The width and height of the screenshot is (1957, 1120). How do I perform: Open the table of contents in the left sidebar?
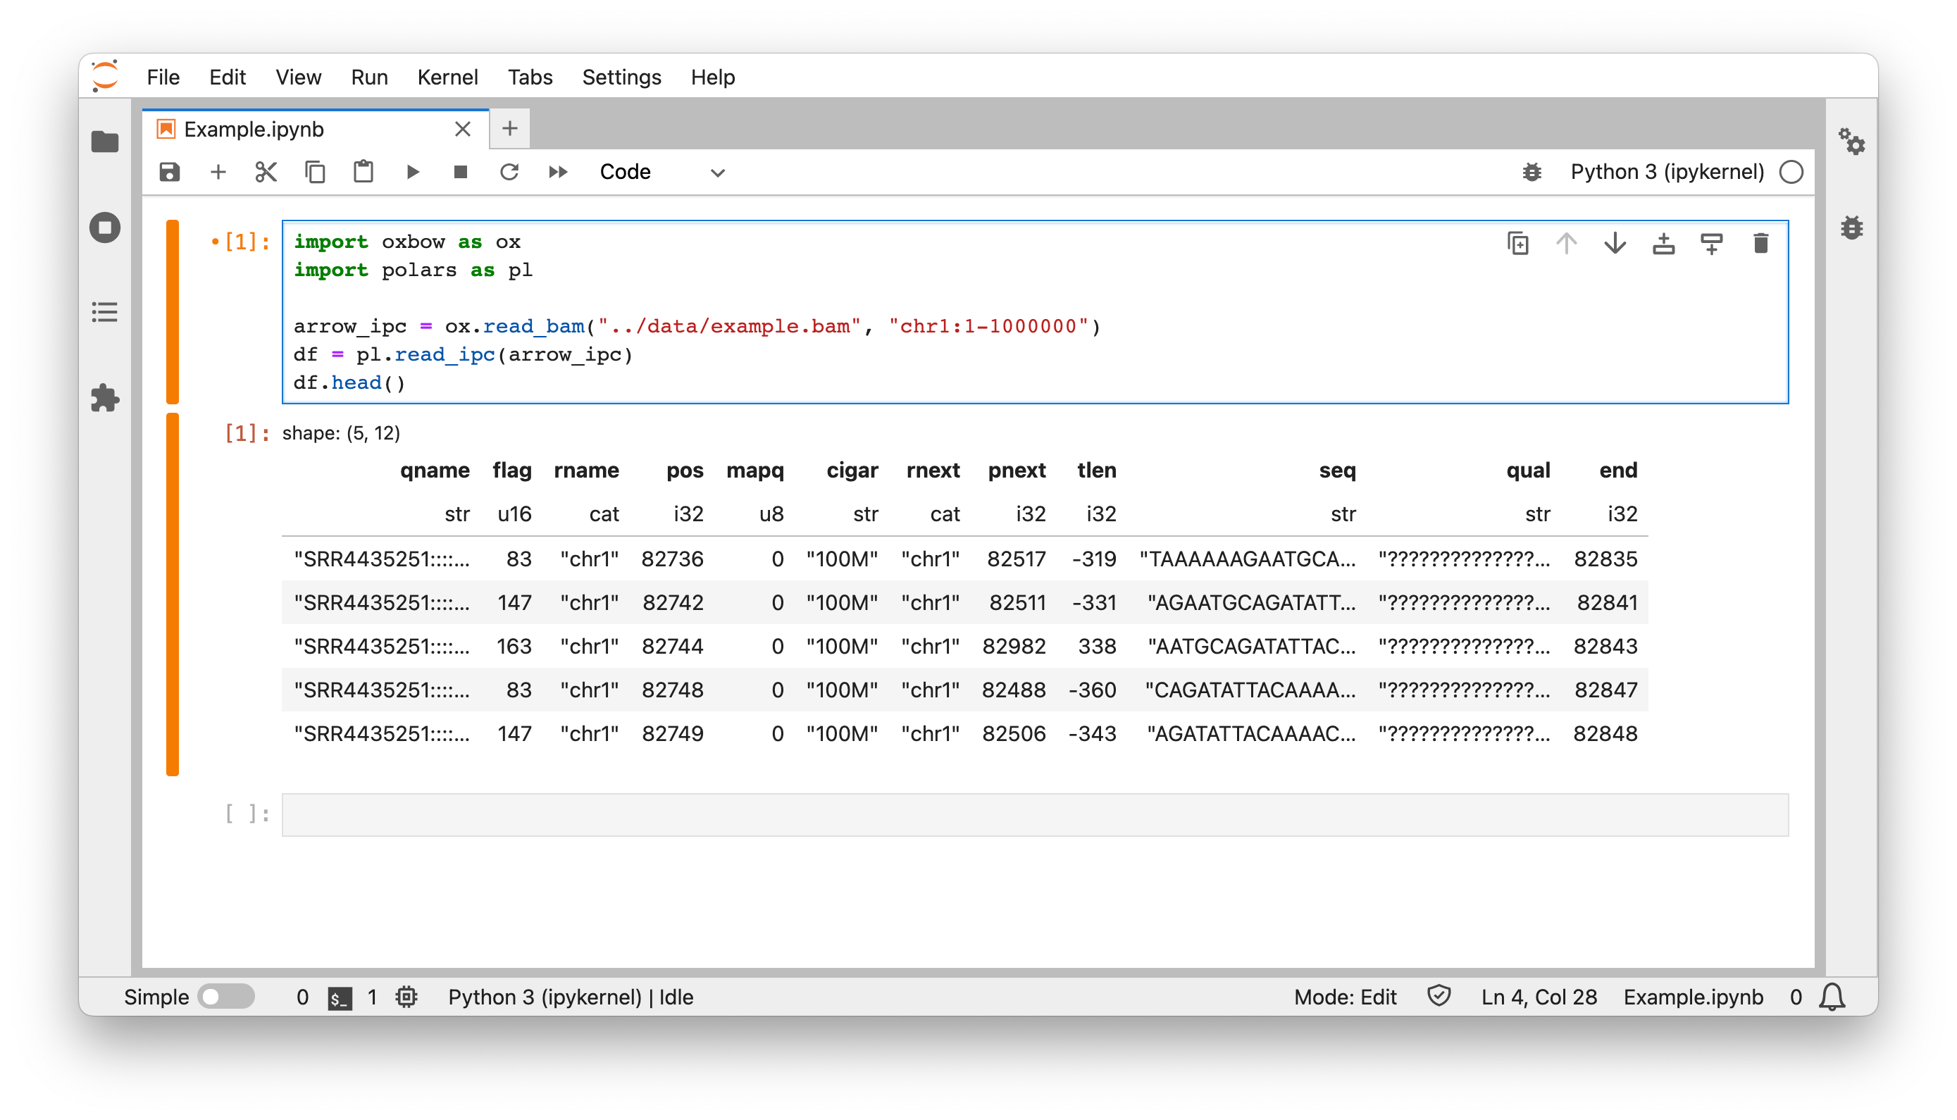tap(105, 312)
